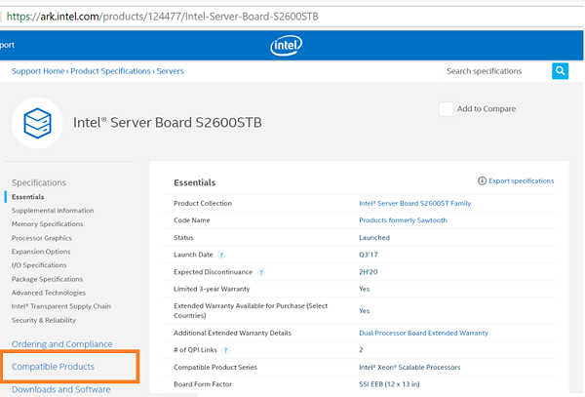Open Ordering and Compliance section
This screenshot has height=397, width=585.
click(x=64, y=343)
